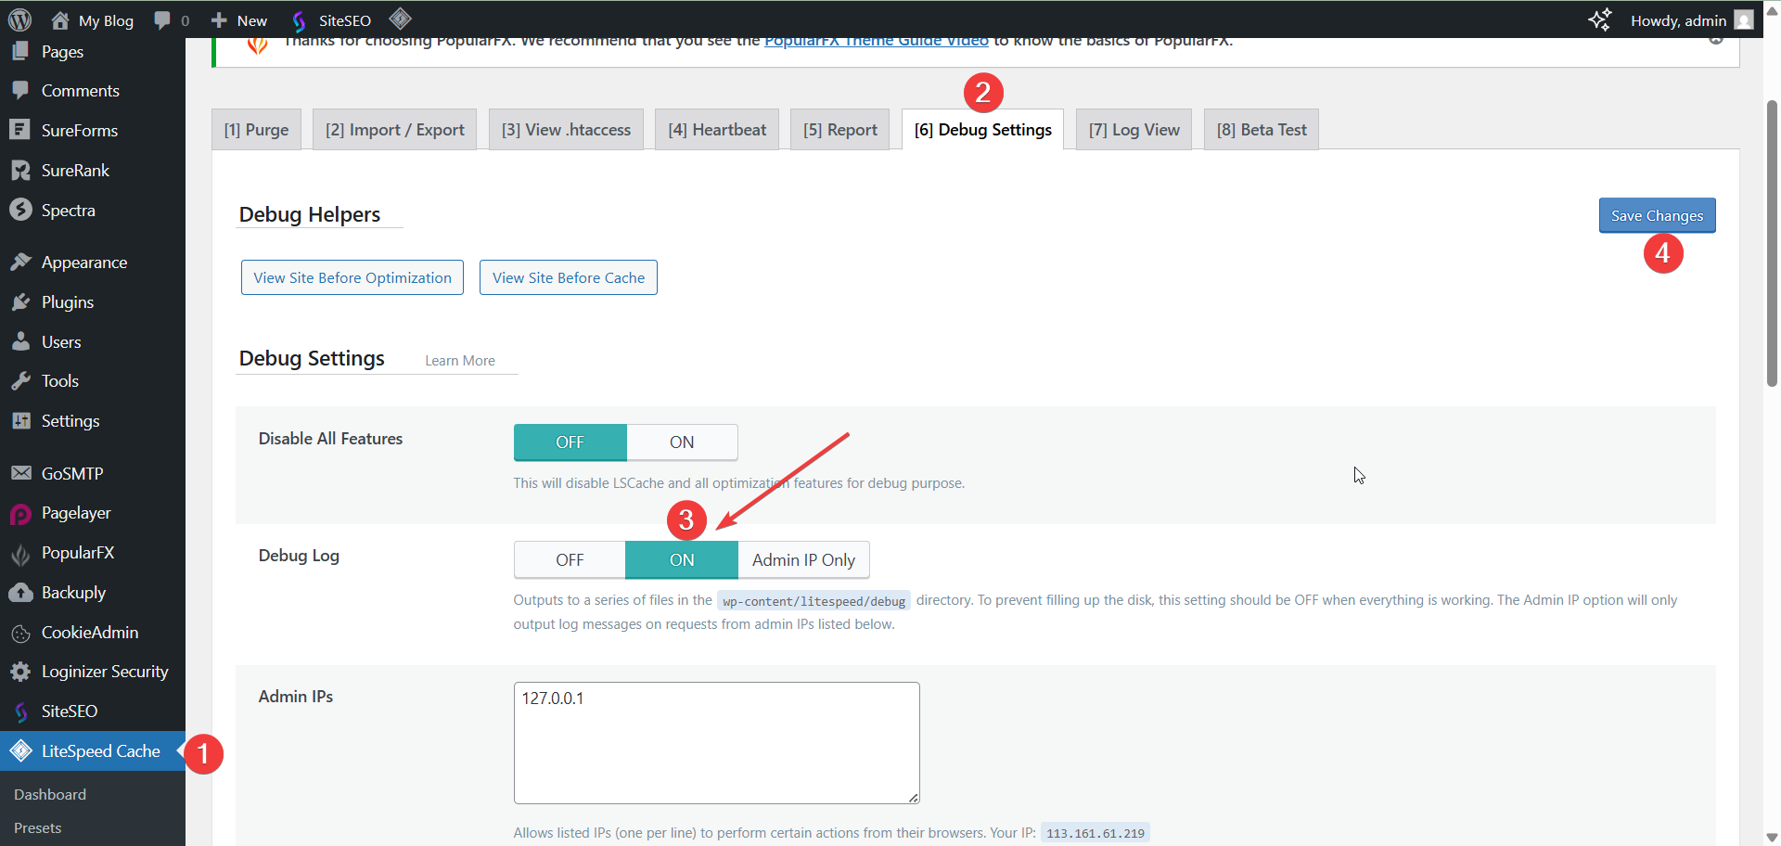
Task: Click LiteSpeed diamond icon in admin bar
Action: coord(400,19)
